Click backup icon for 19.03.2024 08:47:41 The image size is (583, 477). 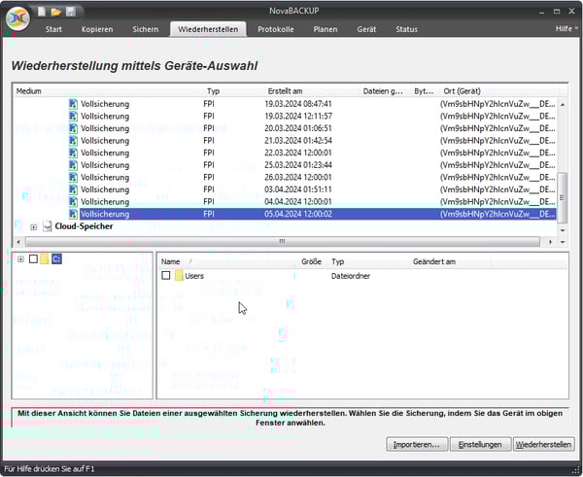point(73,104)
